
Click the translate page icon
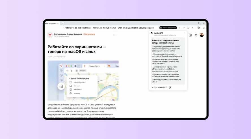click(184, 28)
